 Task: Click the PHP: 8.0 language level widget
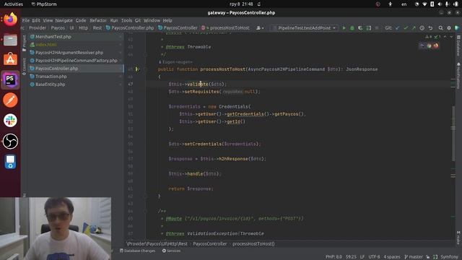point(334,257)
